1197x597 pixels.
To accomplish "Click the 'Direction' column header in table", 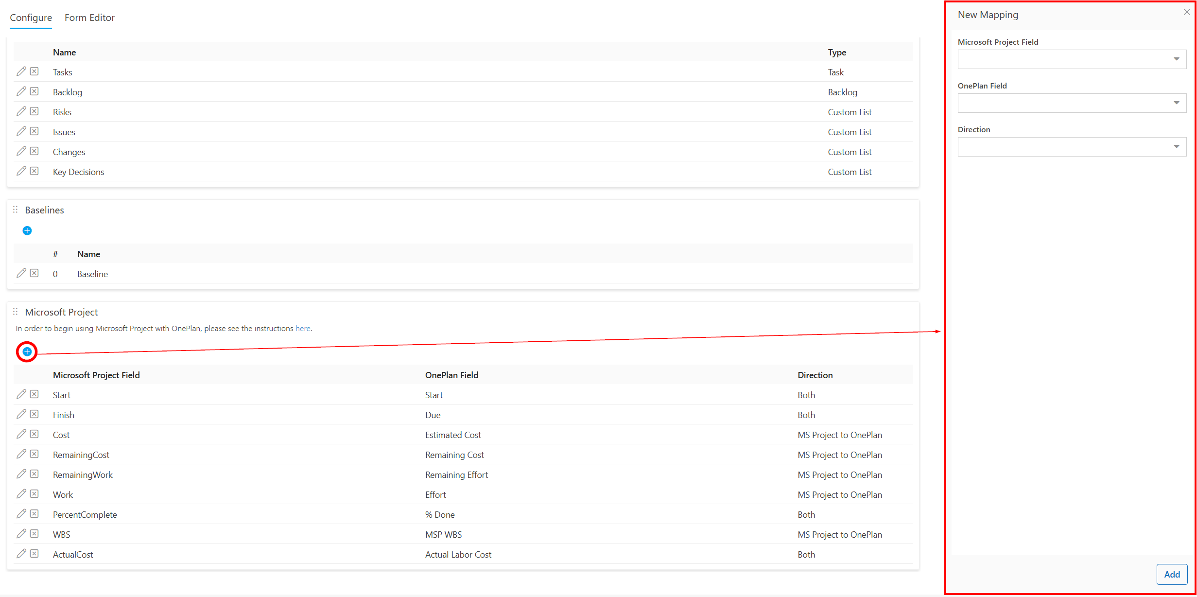I will coord(815,375).
